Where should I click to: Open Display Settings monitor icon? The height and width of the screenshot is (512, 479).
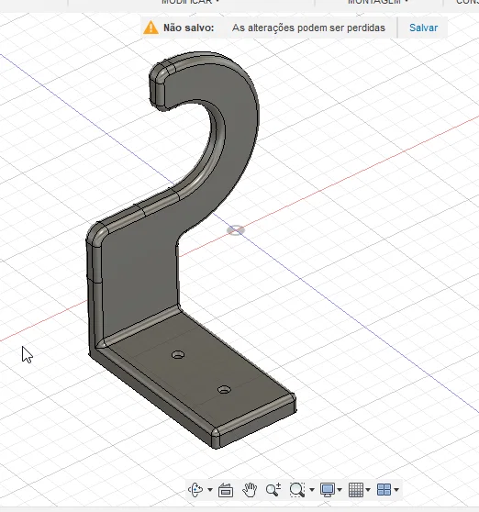click(x=328, y=489)
